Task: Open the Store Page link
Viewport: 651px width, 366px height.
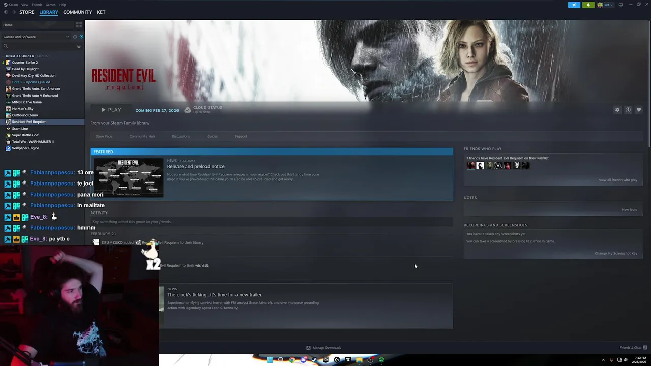Action: [x=104, y=136]
